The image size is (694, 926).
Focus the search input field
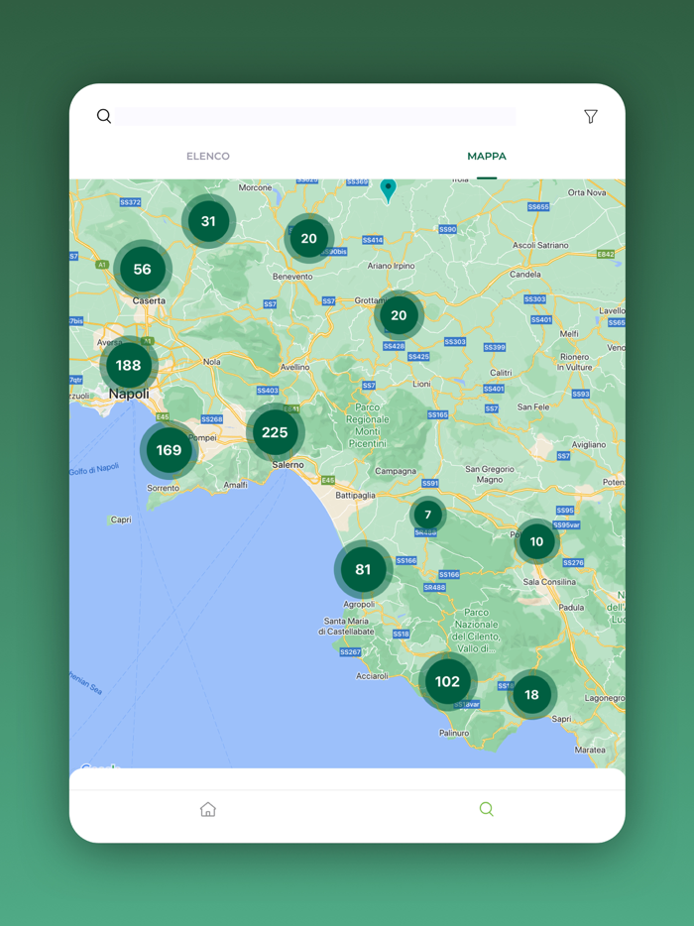tap(315, 116)
